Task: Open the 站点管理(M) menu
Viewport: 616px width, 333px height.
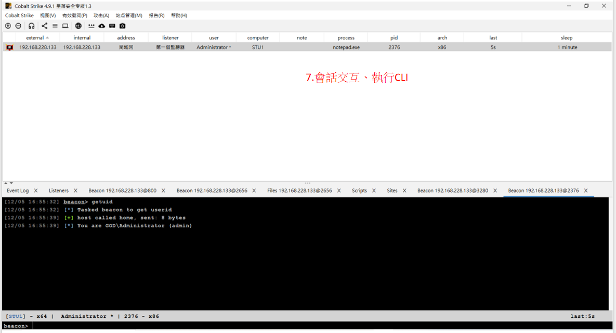Action: coord(129,15)
